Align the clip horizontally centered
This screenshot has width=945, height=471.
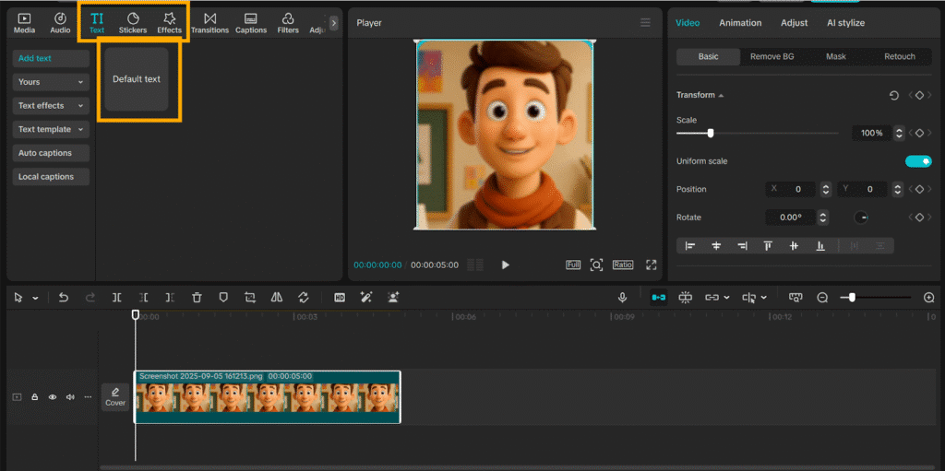click(716, 246)
